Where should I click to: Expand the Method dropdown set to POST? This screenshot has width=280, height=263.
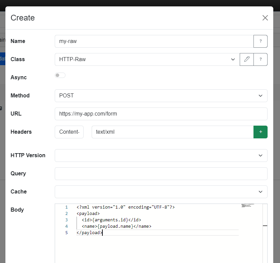pyautogui.click(x=161, y=96)
